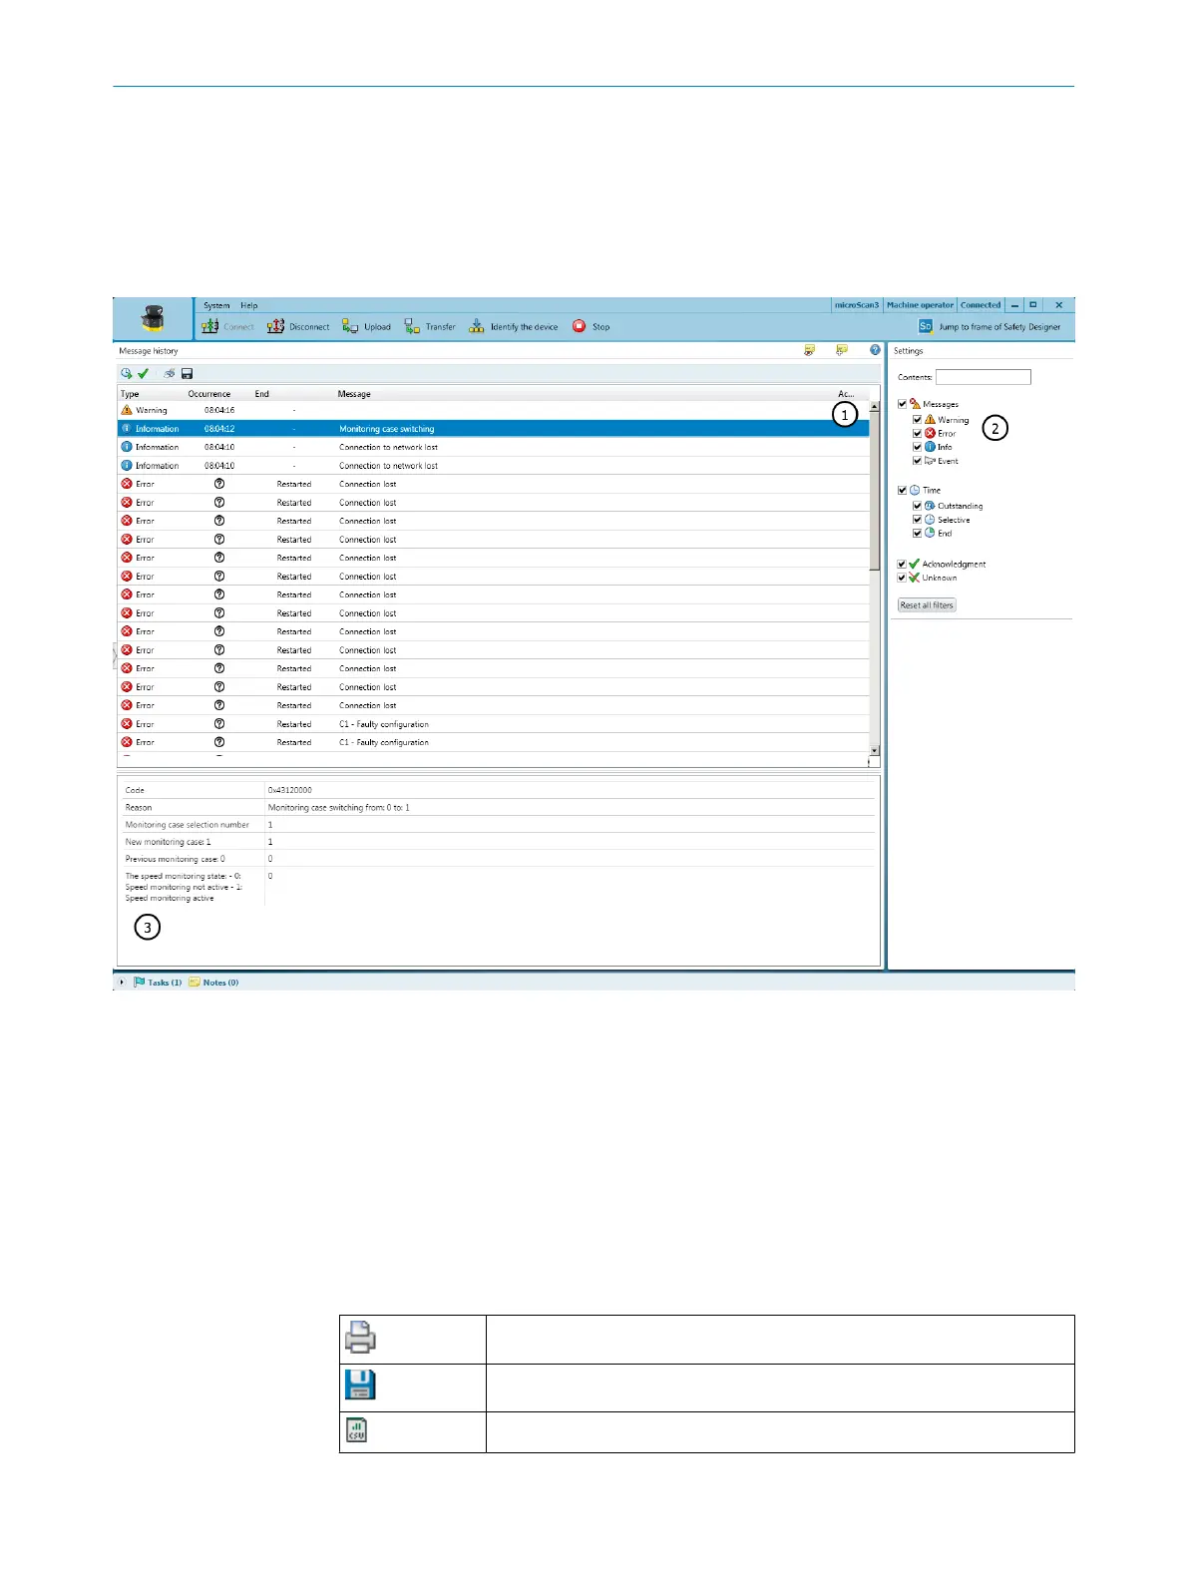Click the floppy disk save icon

[187, 373]
